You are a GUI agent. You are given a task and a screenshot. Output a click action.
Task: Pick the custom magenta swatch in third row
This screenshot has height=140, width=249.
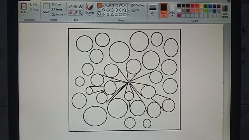pyautogui.click(x=179, y=16)
